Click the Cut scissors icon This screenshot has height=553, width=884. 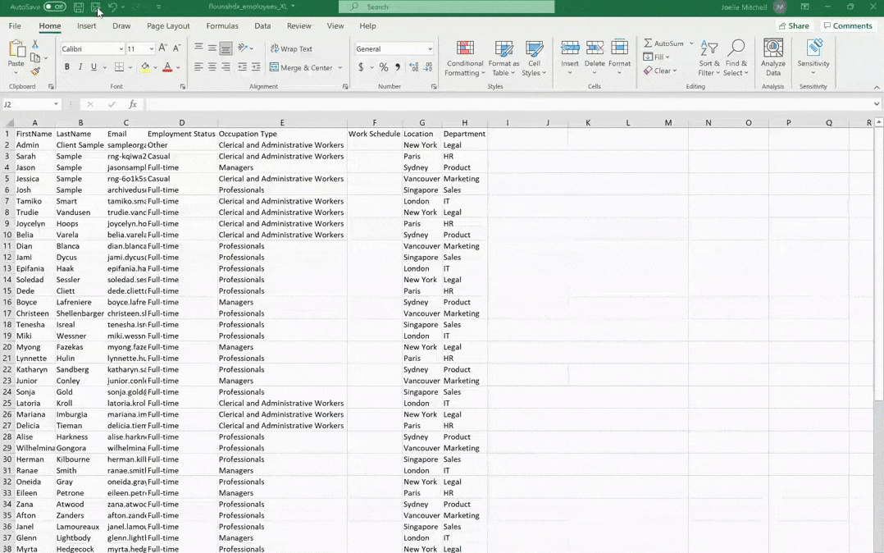tap(35, 44)
